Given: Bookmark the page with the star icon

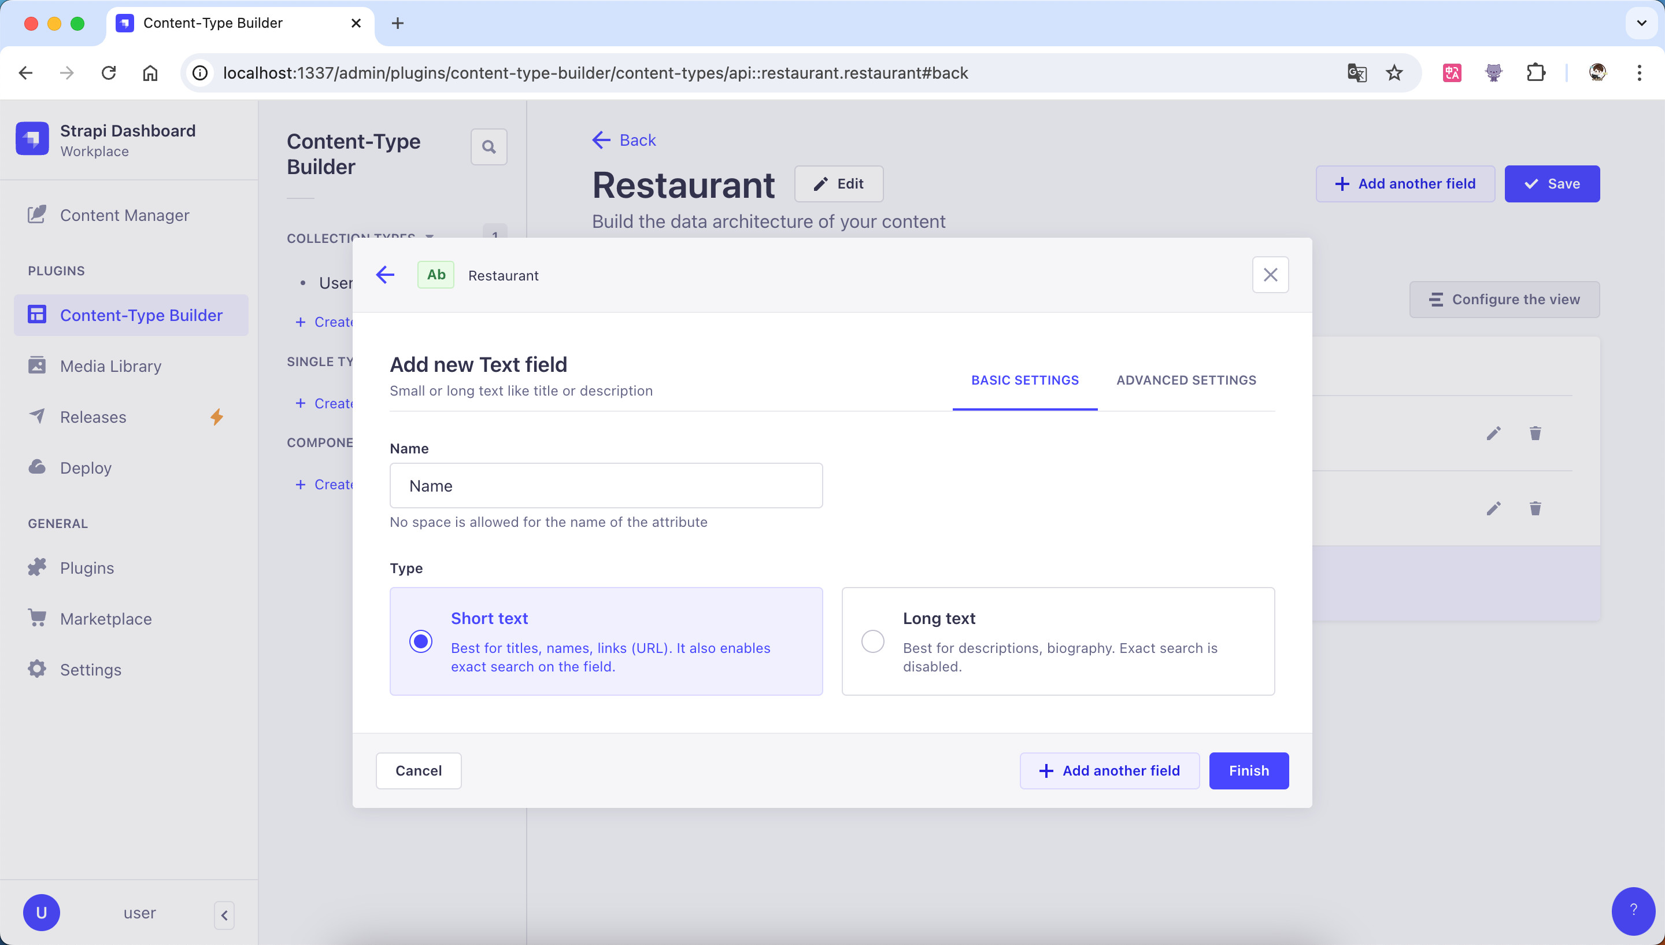Looking at the screenshot, I should pos(1394,73).
